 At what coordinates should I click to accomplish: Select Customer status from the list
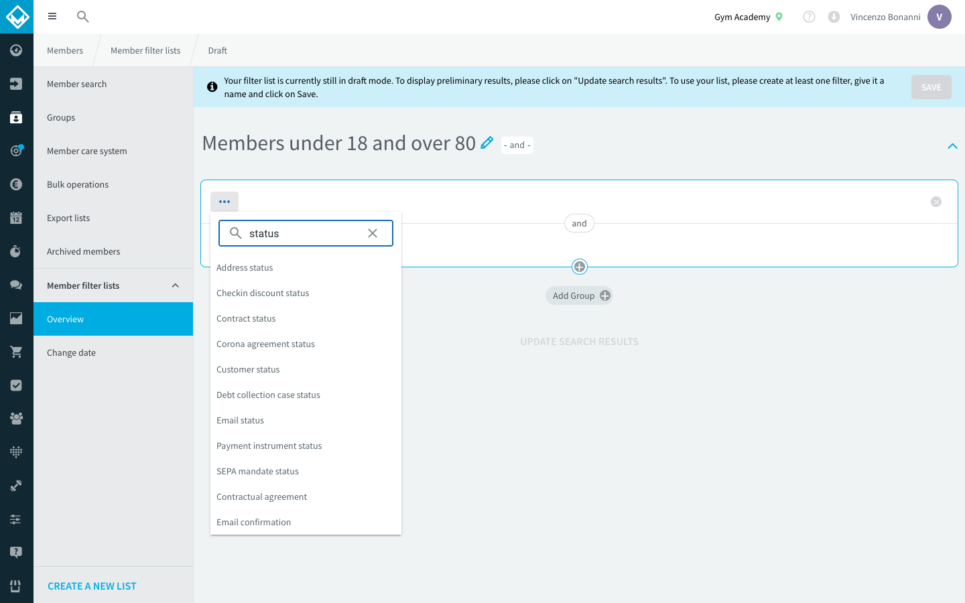(x=306, y=370)
